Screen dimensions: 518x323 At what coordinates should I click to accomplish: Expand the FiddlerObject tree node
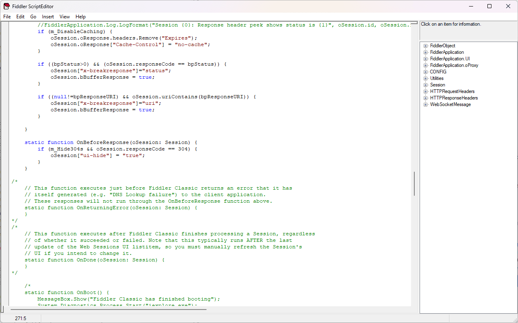point(426,46)
